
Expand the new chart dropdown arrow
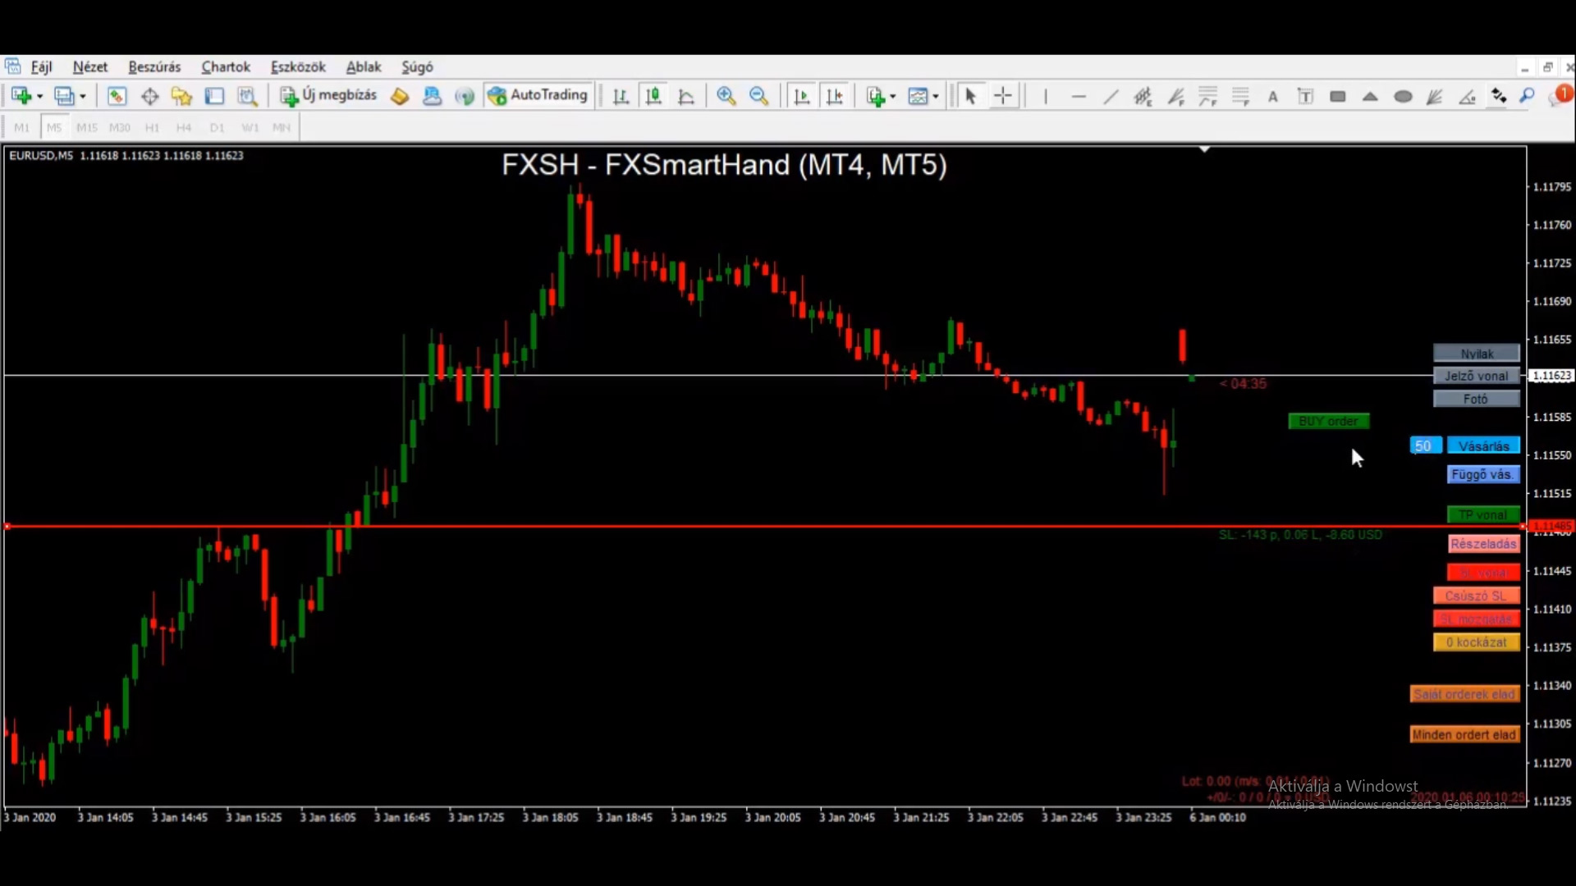pyautogui.click(x=39, y=97)
